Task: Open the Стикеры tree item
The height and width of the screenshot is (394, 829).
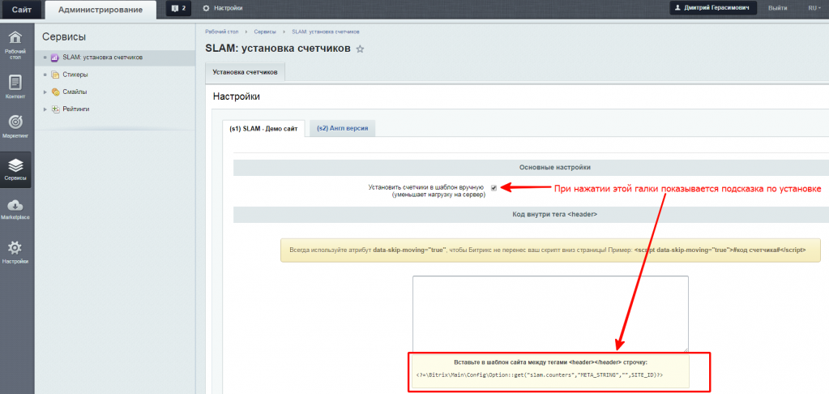Action: tap(75, 75)
